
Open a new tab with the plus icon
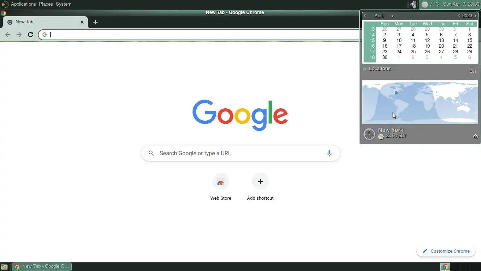(x=95, y=22)
